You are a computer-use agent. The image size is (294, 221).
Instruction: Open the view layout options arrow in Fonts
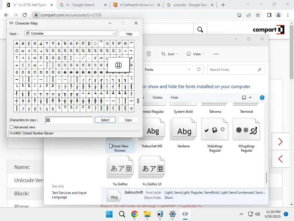250,98
